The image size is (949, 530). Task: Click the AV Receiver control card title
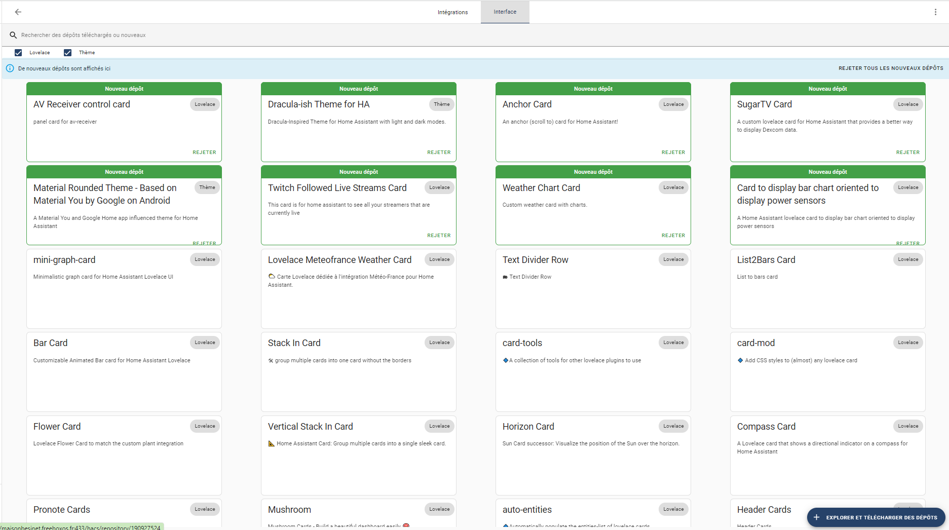(82, 104)
